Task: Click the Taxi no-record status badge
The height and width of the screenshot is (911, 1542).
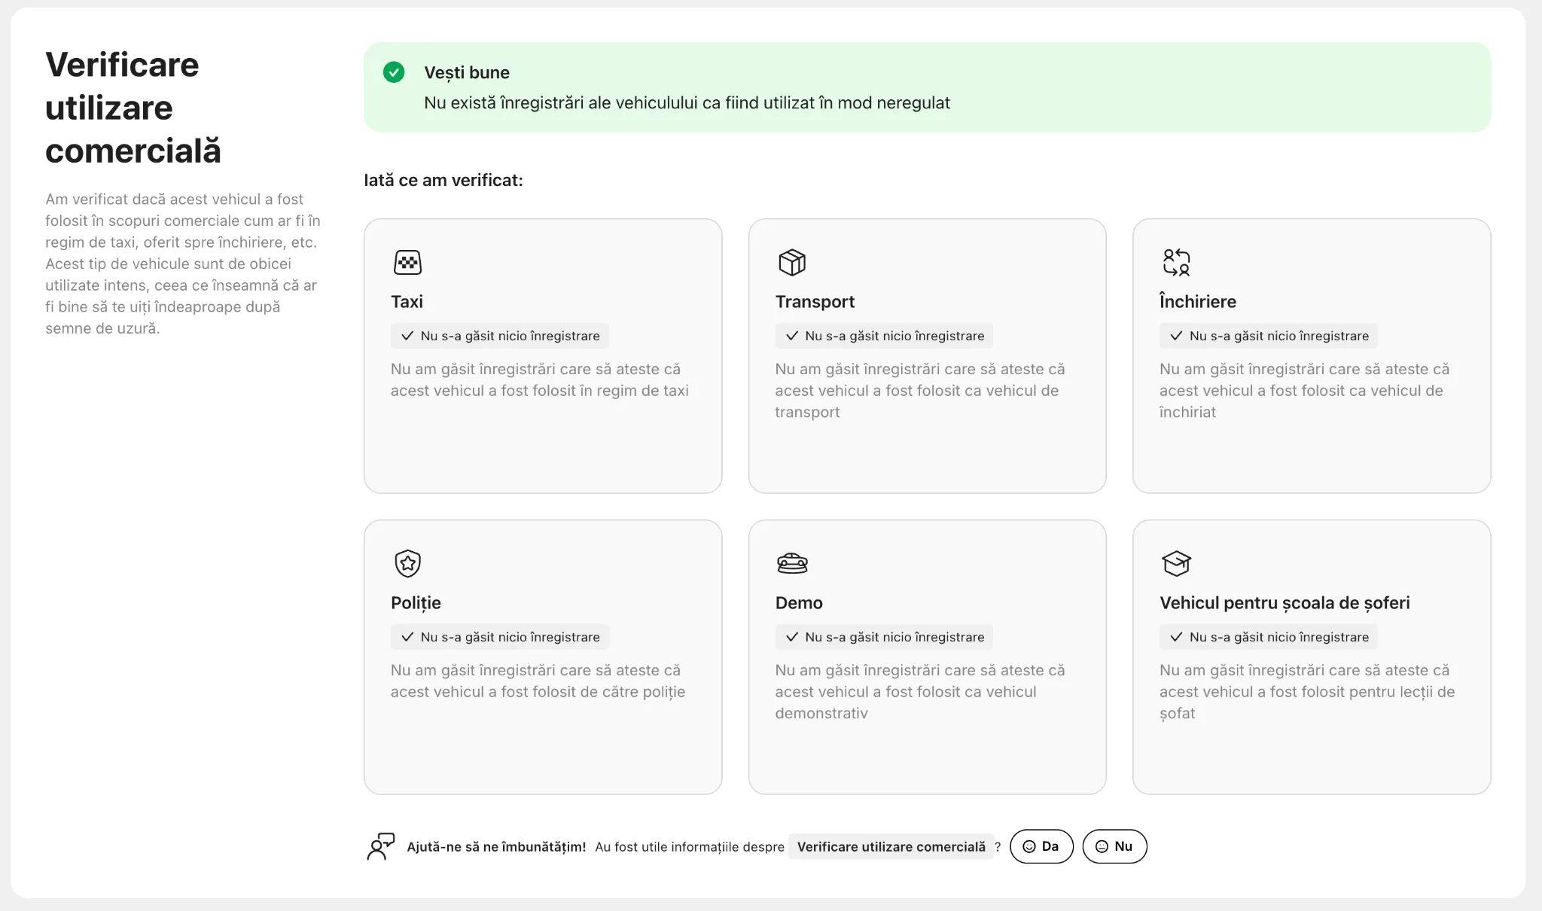Action: 500,336
